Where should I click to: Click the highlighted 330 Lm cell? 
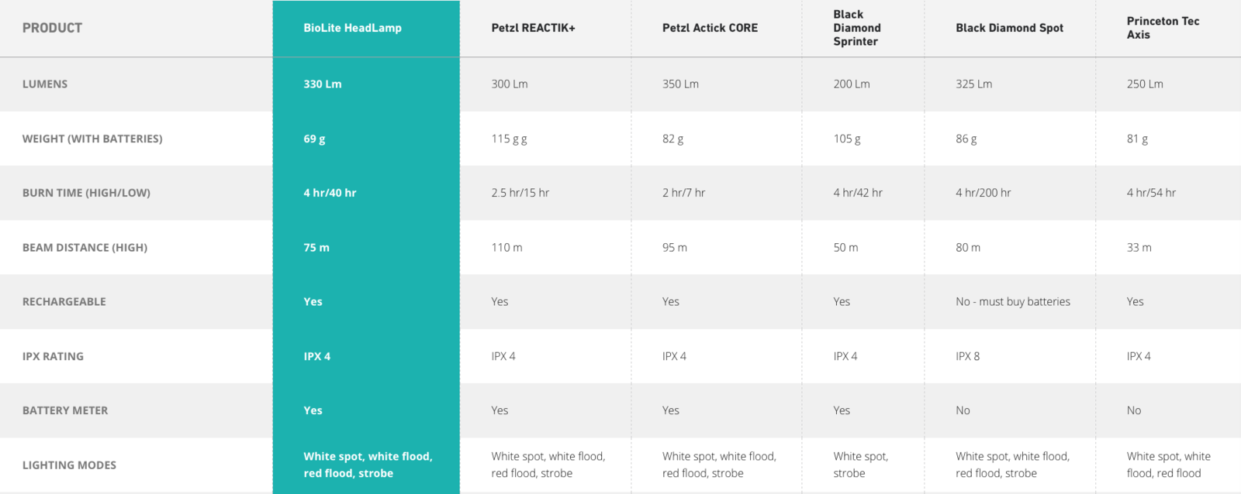[323, 84]
